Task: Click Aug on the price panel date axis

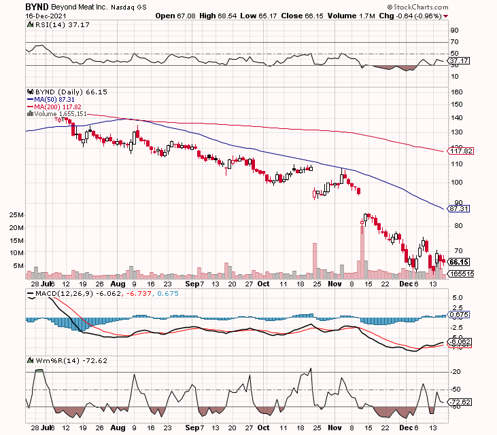Action: coord(118,284)
